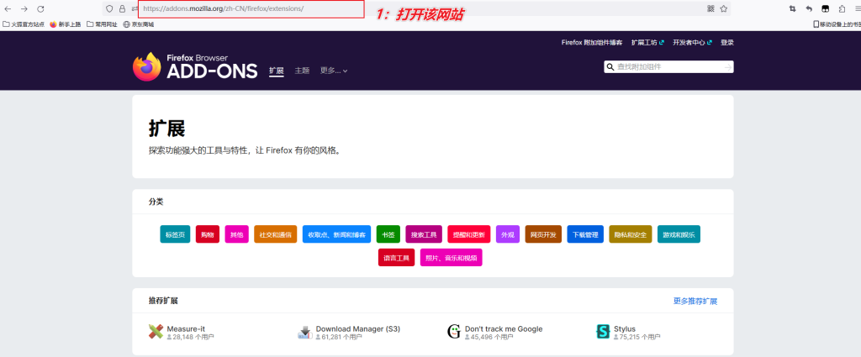Open 移动设备上的书签 mobile bookmarks

click(x=837, y=24)
